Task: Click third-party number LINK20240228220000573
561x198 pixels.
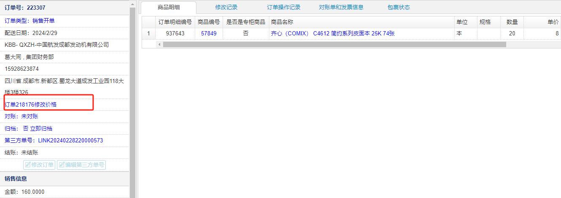Action: pyautogui.click(x=70, y=140)
